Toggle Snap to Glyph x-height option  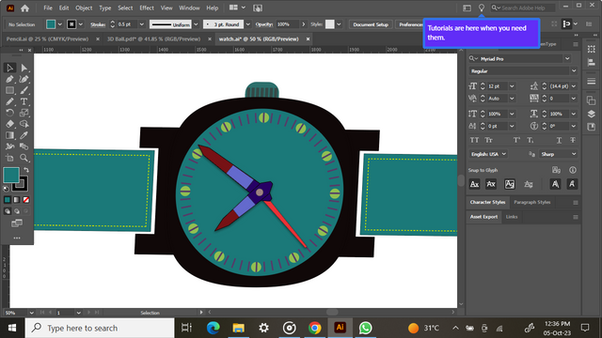click(491, 184)
